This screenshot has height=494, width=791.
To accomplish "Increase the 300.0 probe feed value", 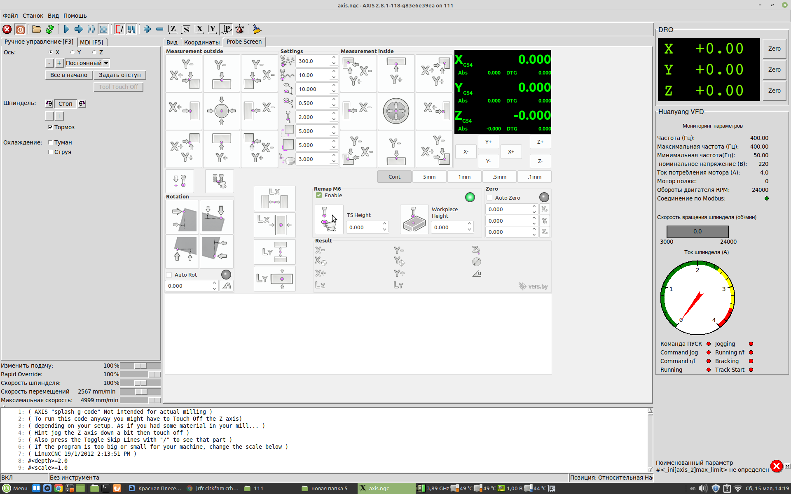I will (334, 58).
